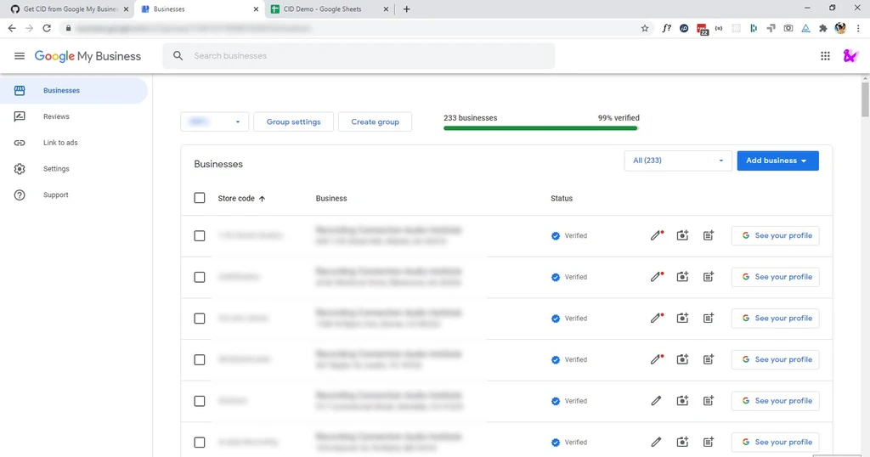The width and height of the screenshot is (870, 457).
Task: Open the business group selector dropdown
Action: [x=214, y=121]
